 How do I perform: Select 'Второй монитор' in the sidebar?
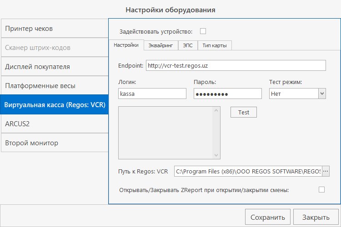pyautogui.click(x=55, y=143)
